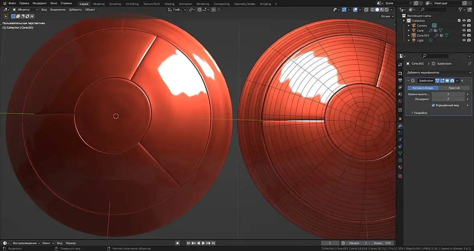
Task: Jump to the timeline end frame
Action: pyautogui.click(x=213, y=243)
